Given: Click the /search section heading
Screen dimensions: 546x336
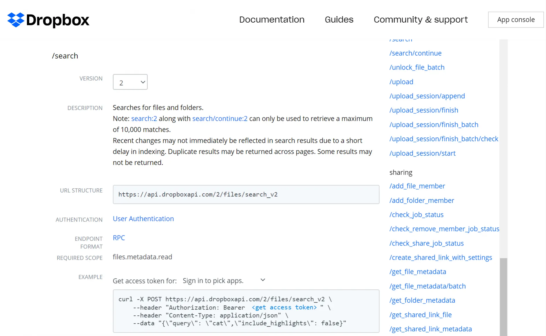Looking at the screenshot, I should point(65,56).
